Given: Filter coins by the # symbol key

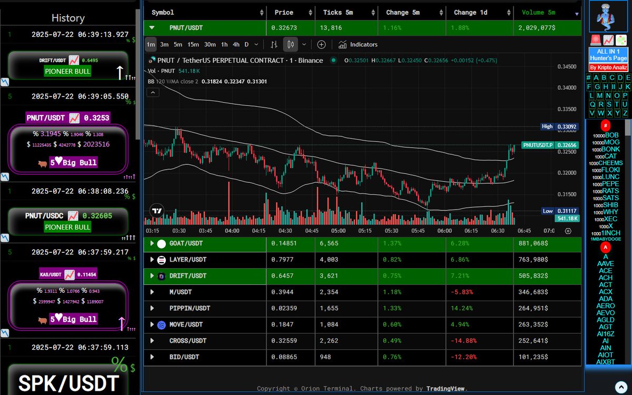Looking at the screenshot, I should pyautogui.click(x=589, y=78).
